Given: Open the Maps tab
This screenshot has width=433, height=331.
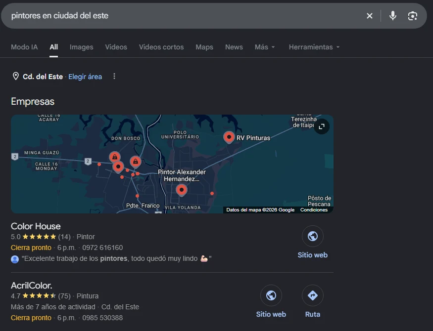Looking at the screenshot, I should [x=204, y=47].
